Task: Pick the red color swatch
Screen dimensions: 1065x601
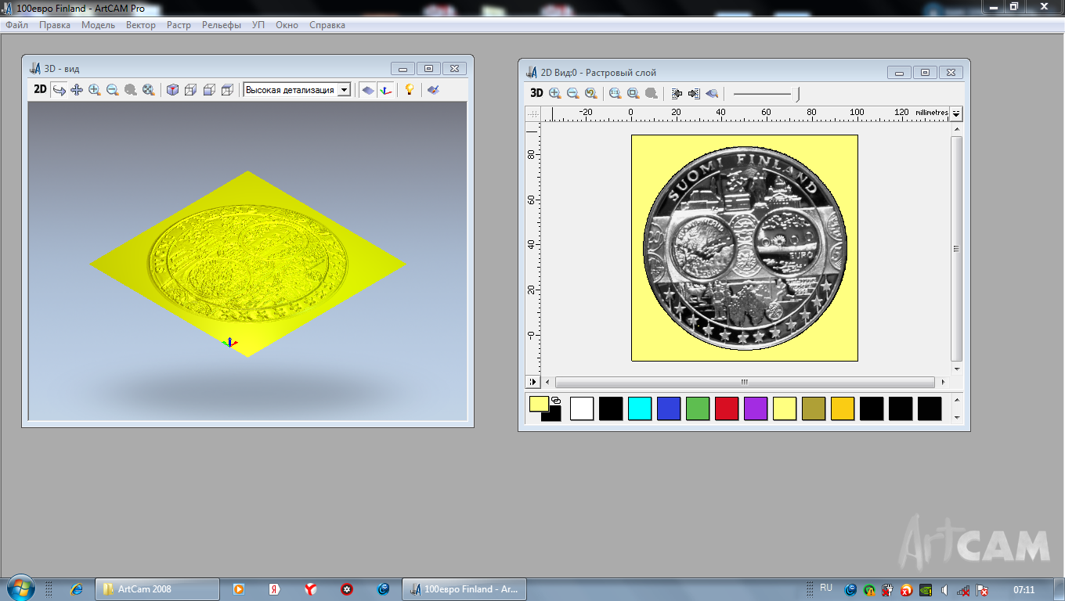Action: click(727, 408)
